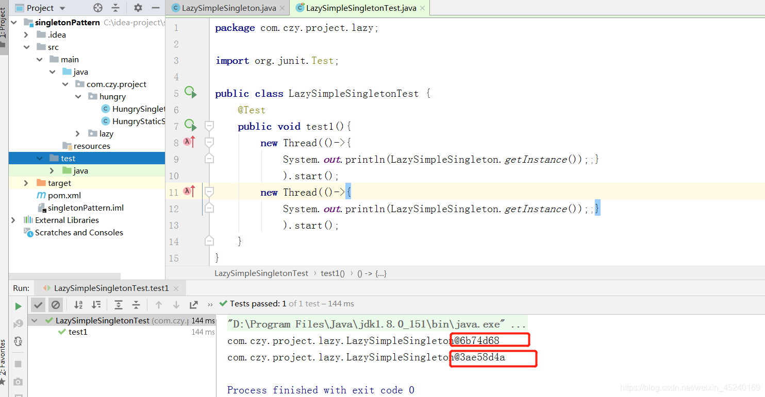Switch to LazySimpleSingleton.java tab

(x=228, y=8)
